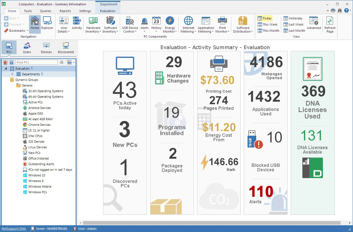Collapse the Evaluation tree node
Screen dimensions: 353x232
point(6,69)
